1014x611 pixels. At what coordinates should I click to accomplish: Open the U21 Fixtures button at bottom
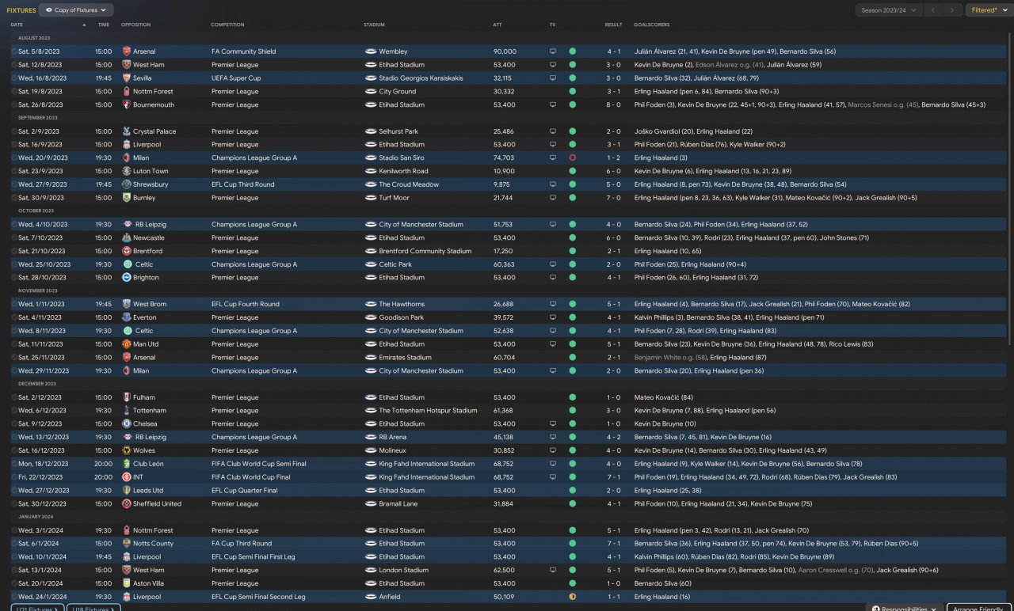click(x=37, y=609)
